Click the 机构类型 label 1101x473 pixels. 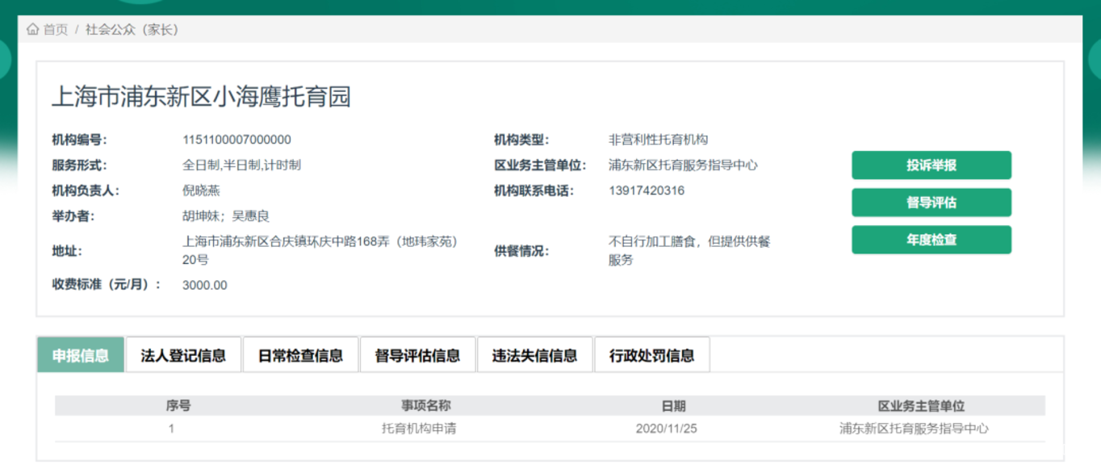click(x=521, y=140)
